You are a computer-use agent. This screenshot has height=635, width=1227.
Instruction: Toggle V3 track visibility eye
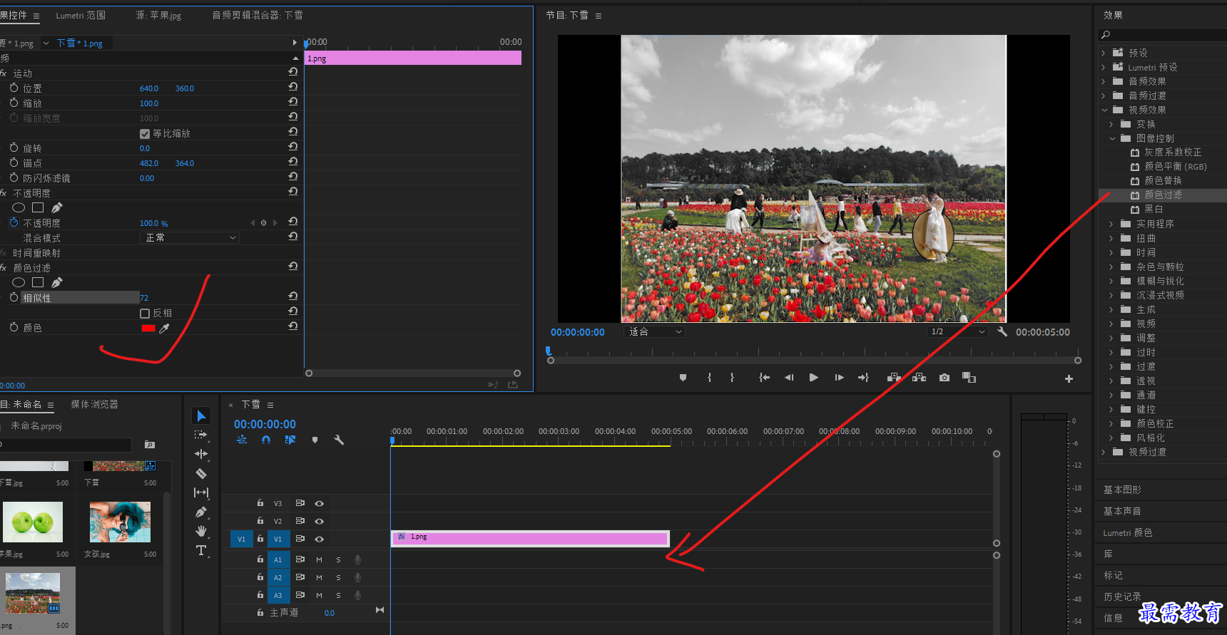click(x=319, y=503)
